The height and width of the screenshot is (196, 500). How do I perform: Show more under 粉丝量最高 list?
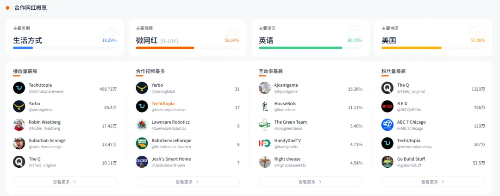point(433,182)
